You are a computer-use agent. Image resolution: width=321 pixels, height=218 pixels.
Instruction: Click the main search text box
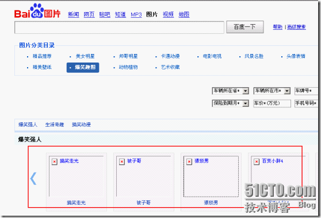119,27
